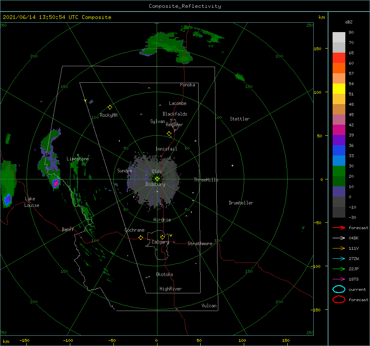The height and width of the screenshot is (346, 370).
Task: Select the pink 42-45 dBZ swatch
Action: 339,120
